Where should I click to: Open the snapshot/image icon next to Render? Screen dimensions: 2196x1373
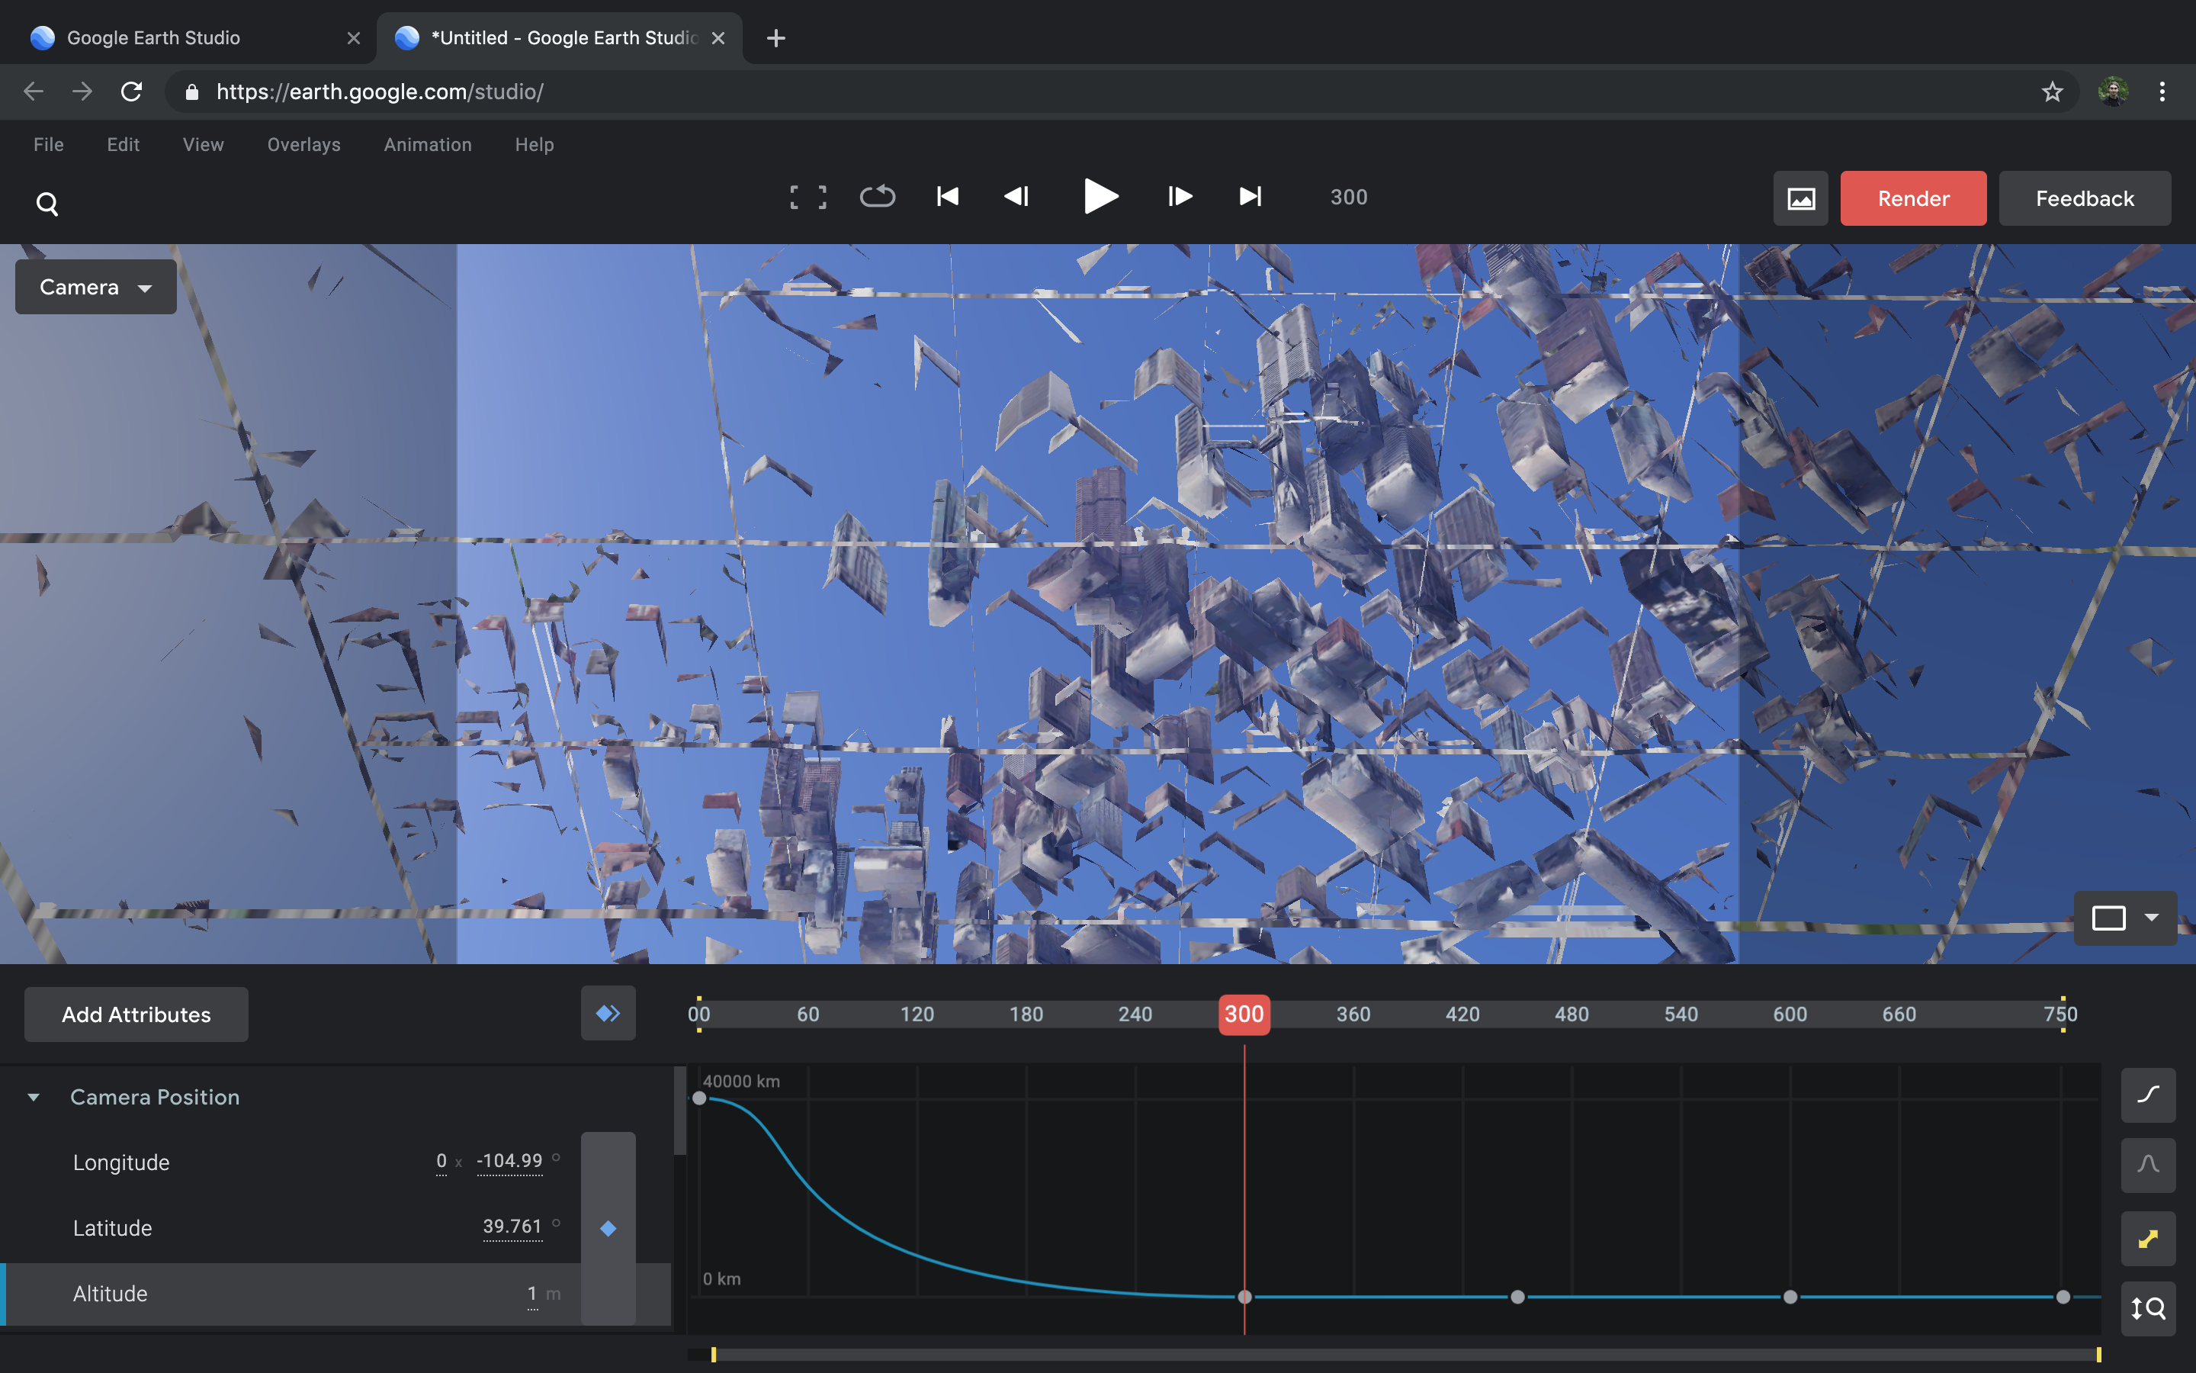(x=1800, y=198)
